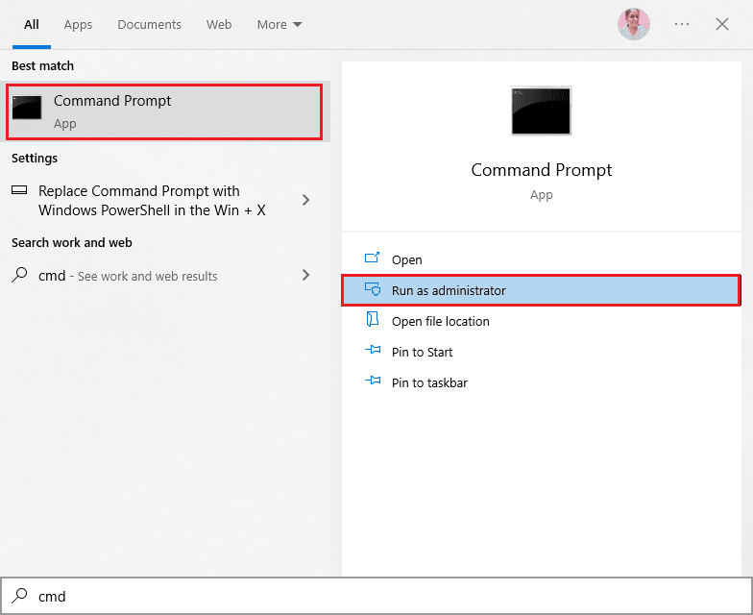This screenshot has height=615, width=753.
Task: Select the Web tab
Action: coord(219,25)
